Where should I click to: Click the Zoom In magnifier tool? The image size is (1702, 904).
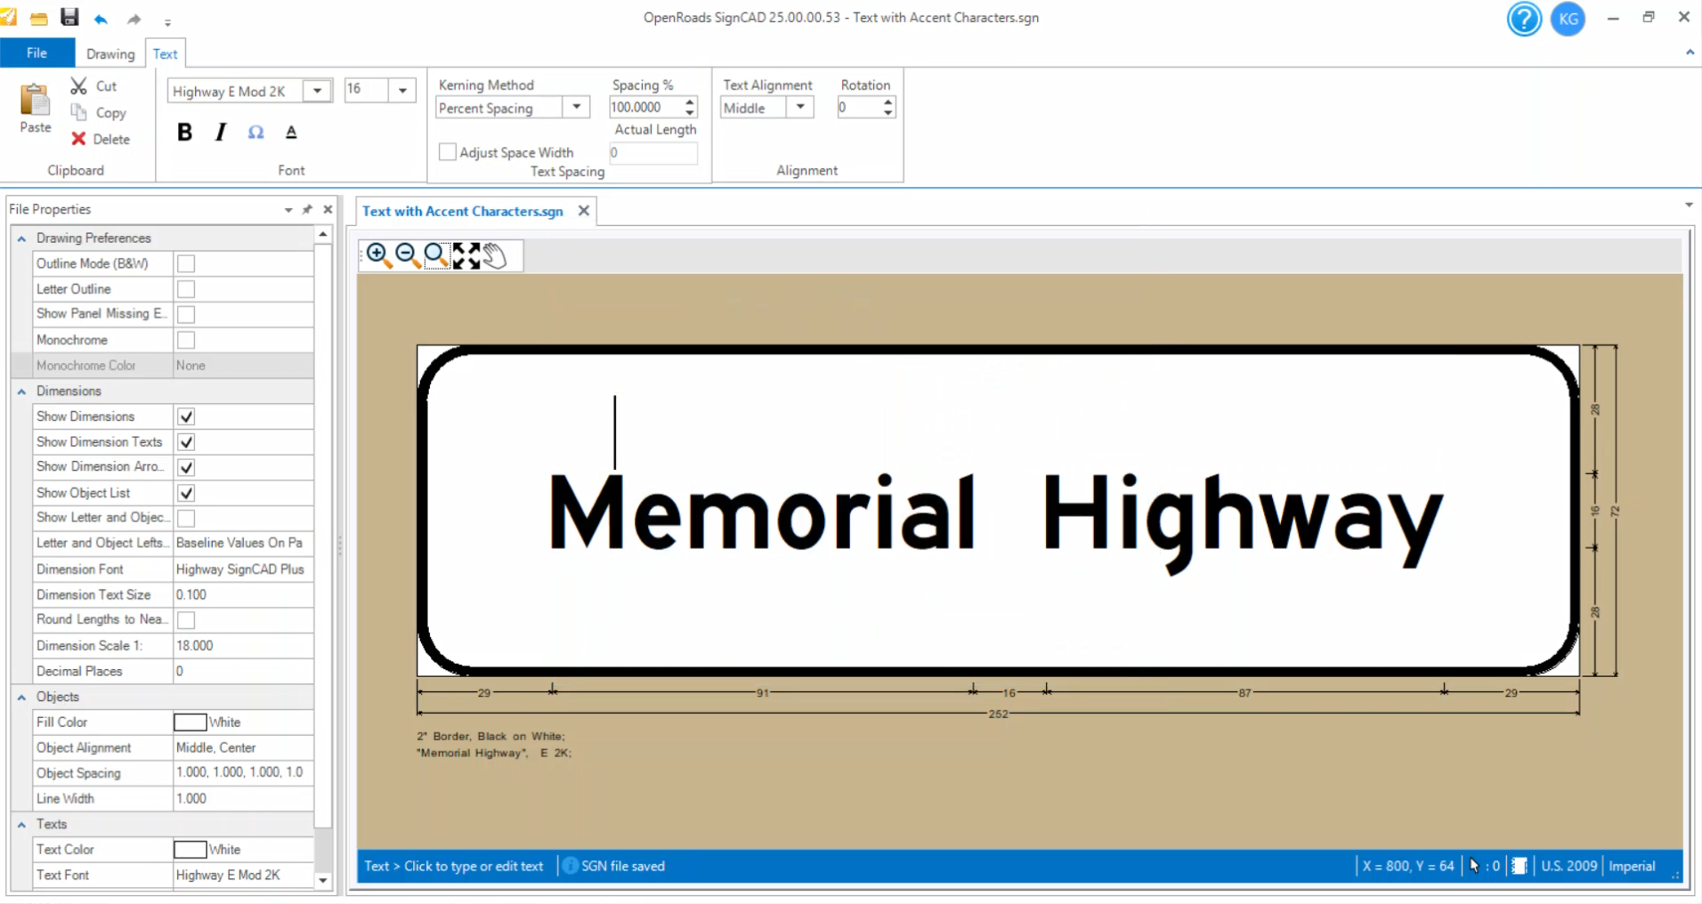(377, 255)
